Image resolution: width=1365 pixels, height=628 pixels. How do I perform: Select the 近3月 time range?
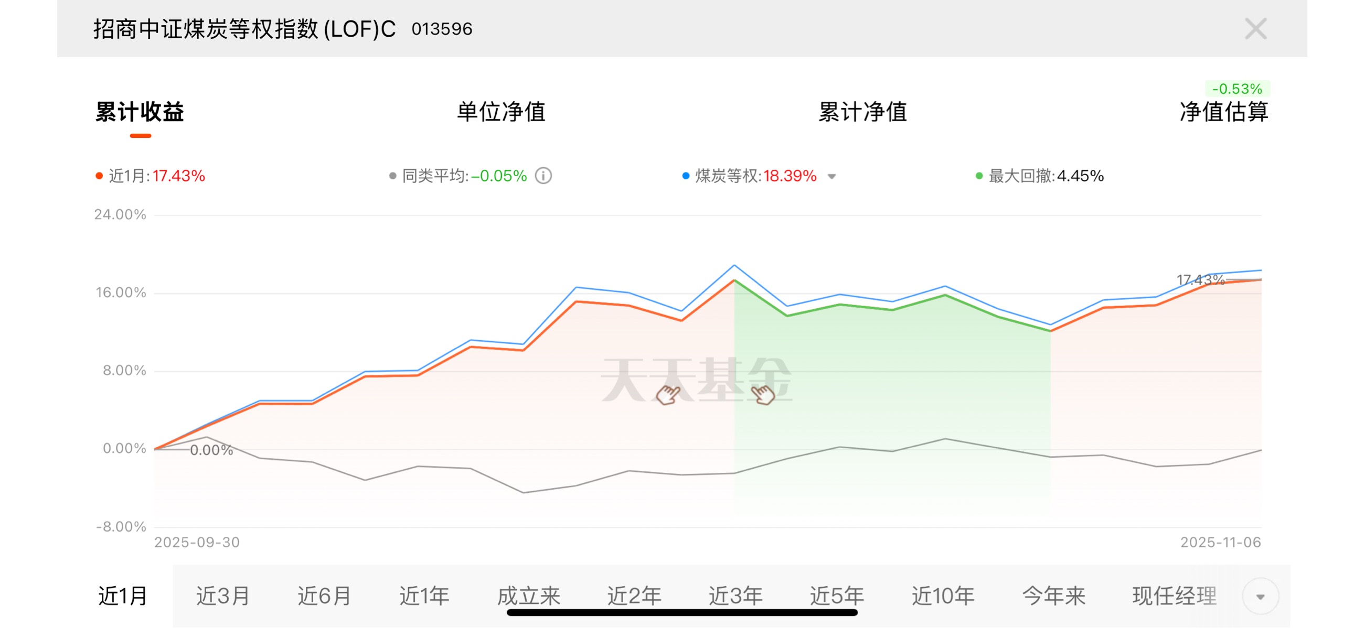(222, 596)
